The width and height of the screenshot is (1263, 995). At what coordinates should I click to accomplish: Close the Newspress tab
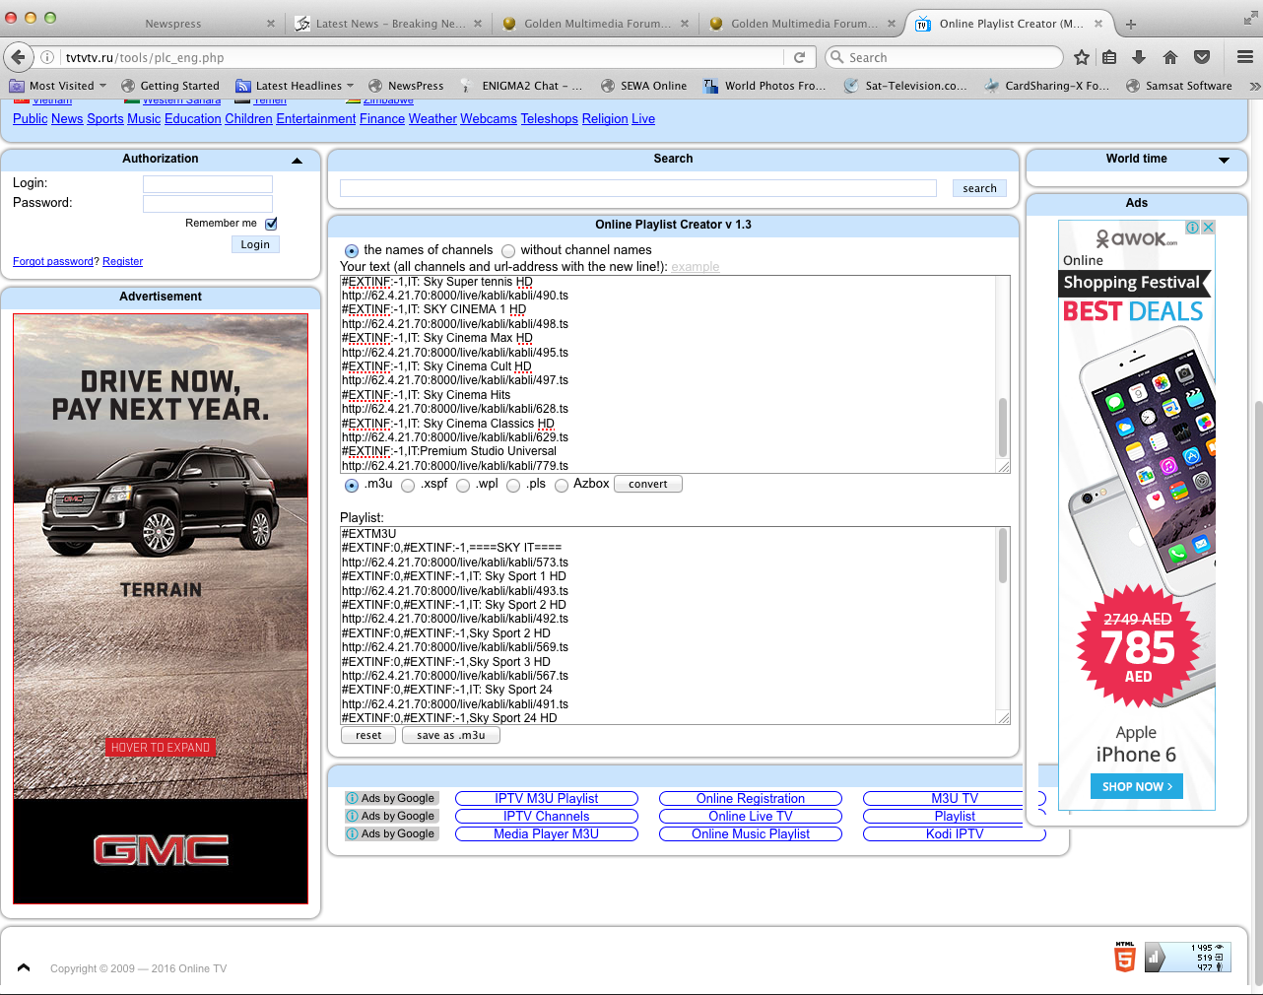pyautogui.click(x=271, y=24)
